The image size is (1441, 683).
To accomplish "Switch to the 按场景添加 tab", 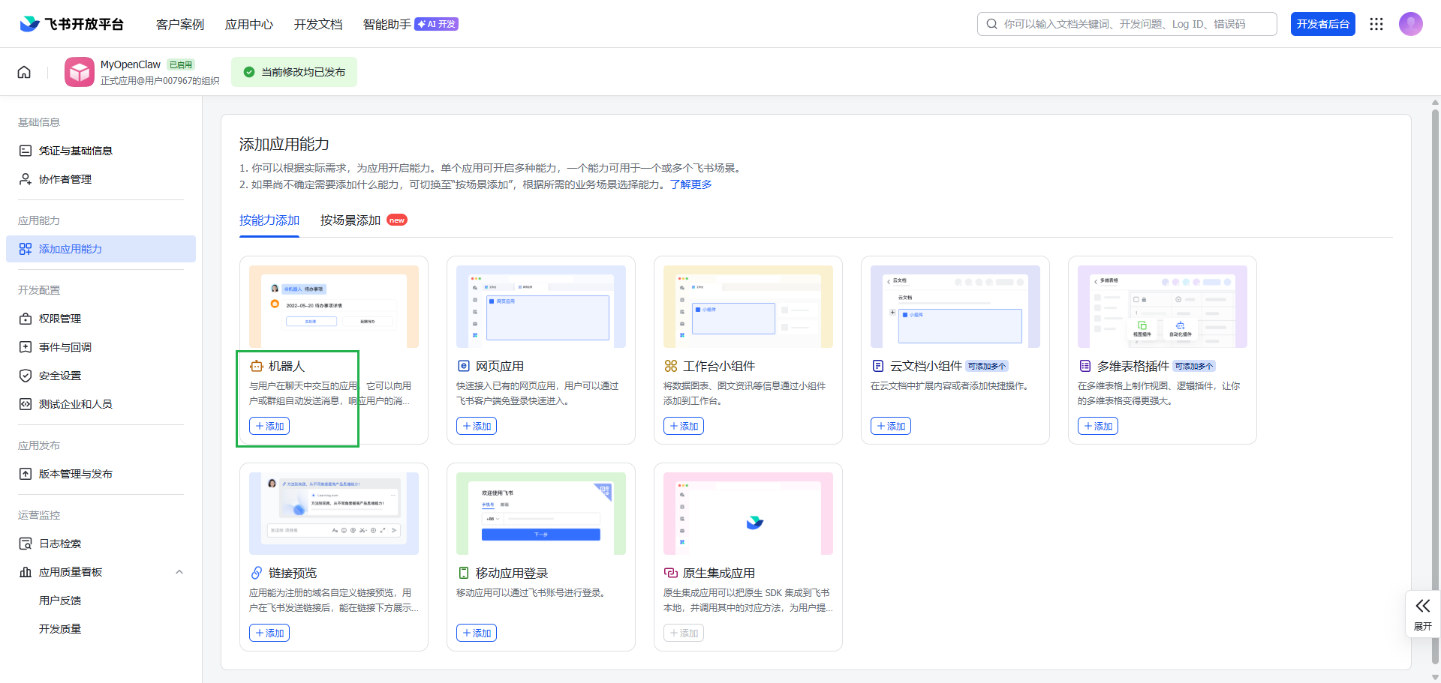I will (x=350, y=220).
